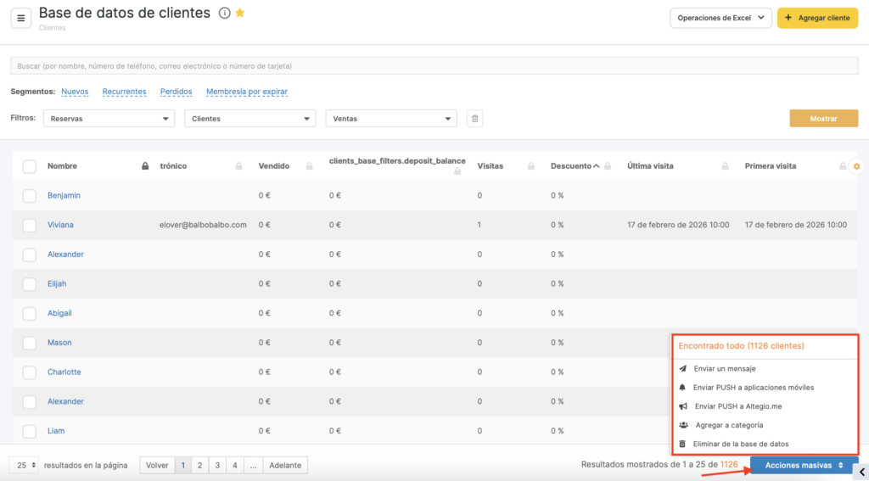Select the checkbox for Viviana
The width and height of the screenshot is (869, 481).
click(30, 225)
